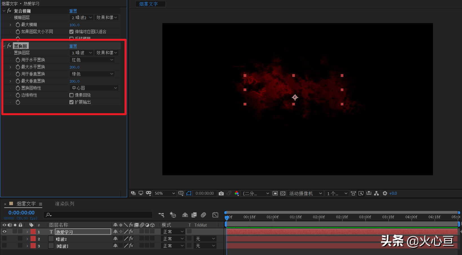Click the 图层名称 column header
Image resolution: width=462 pixels, height=255 pixels.
pyautogui.click(x=59, y=225)
